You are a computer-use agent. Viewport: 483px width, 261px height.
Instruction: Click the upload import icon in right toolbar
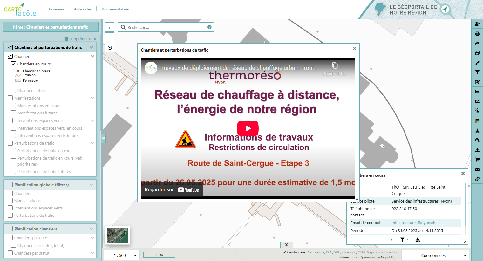(x=477, y=150)
